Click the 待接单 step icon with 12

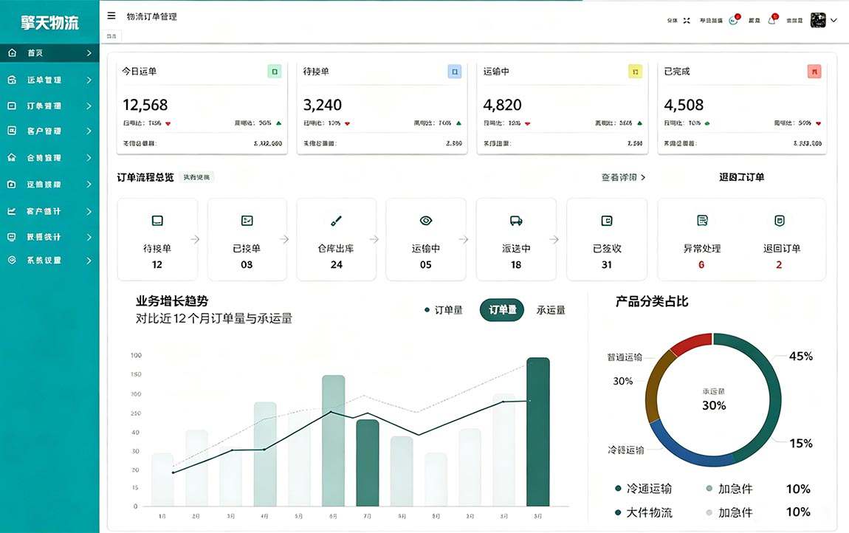click(157, 221)
